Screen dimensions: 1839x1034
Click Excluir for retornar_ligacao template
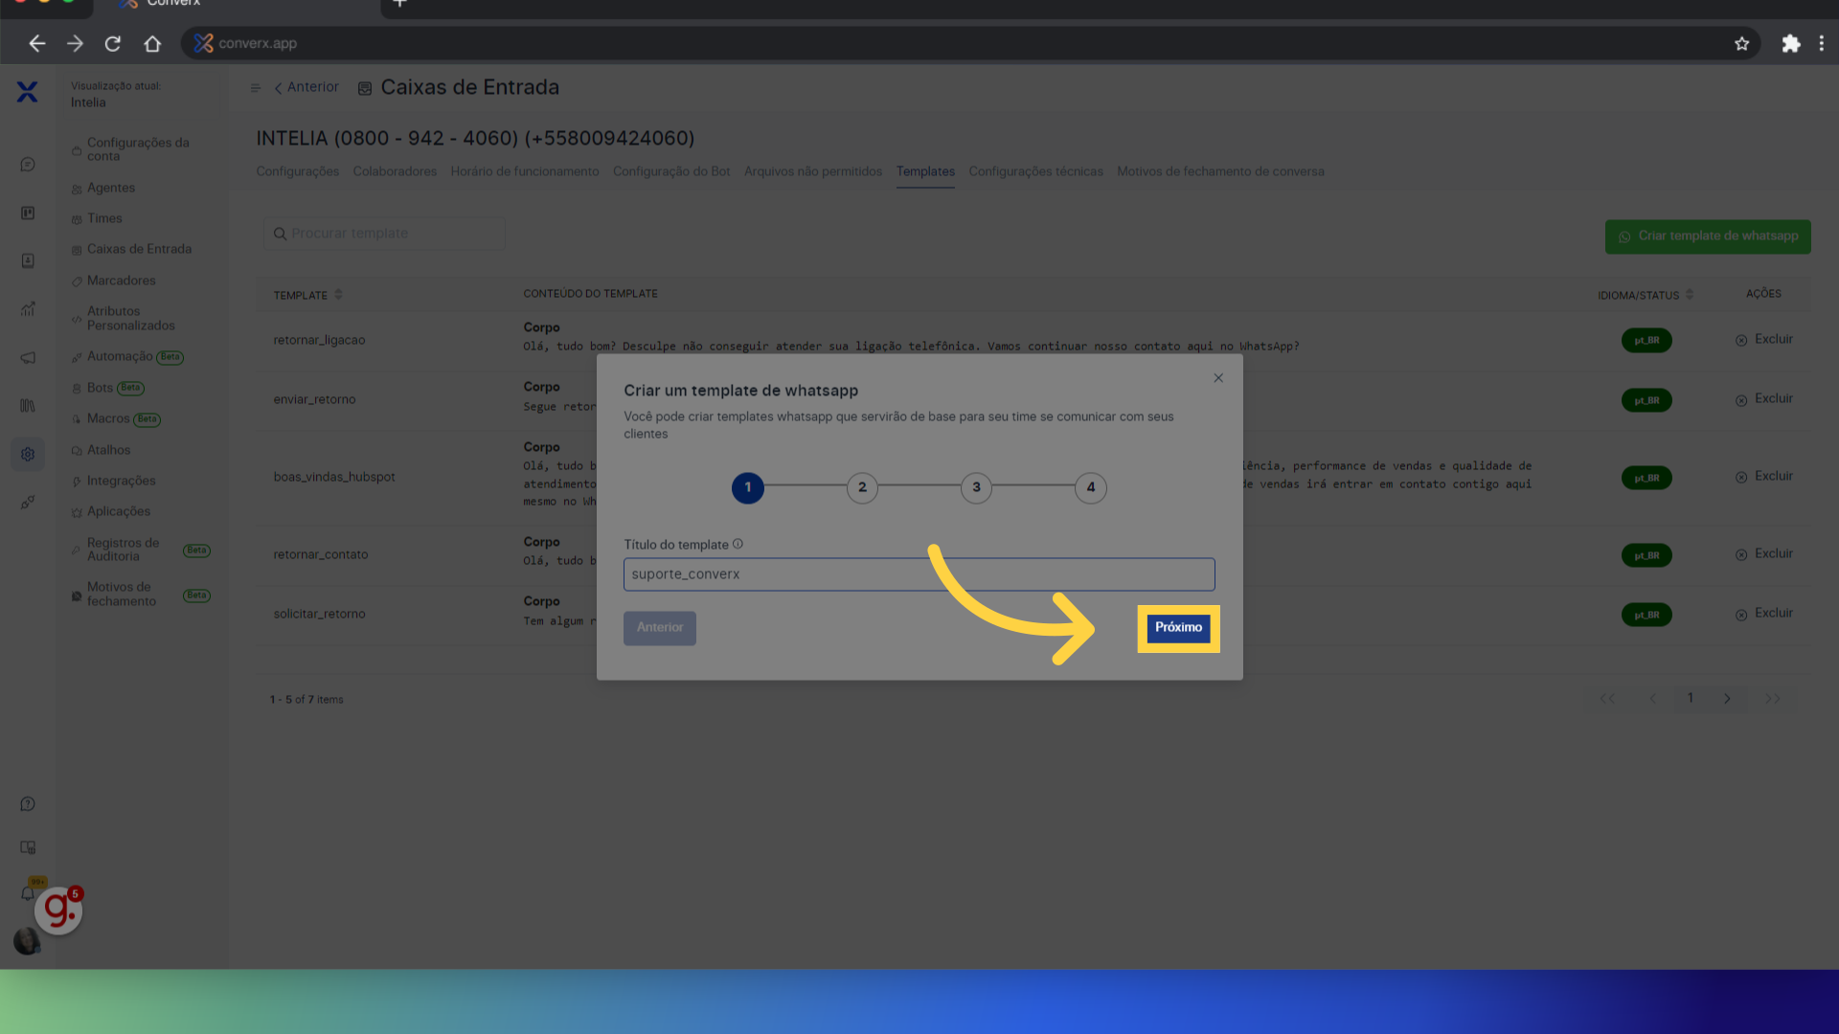1764,340
